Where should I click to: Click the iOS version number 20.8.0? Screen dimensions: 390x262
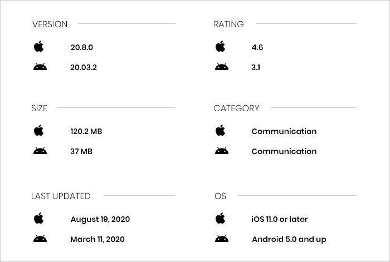click(84, 48)
